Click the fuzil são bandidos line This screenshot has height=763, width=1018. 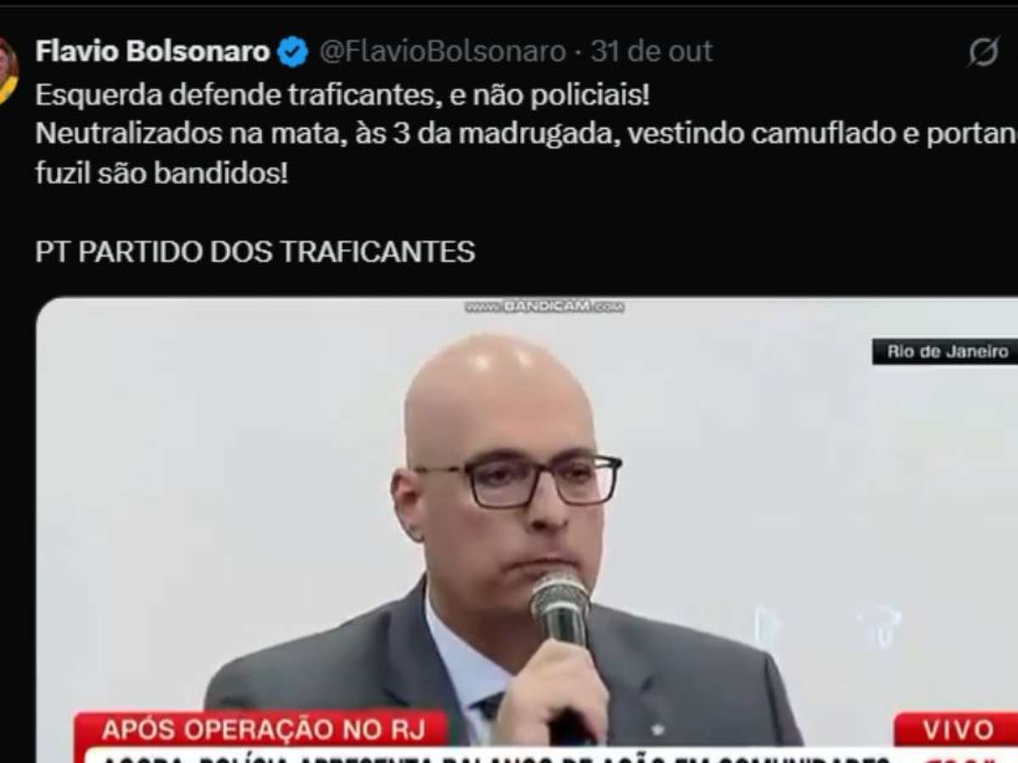tap(162, 175)
